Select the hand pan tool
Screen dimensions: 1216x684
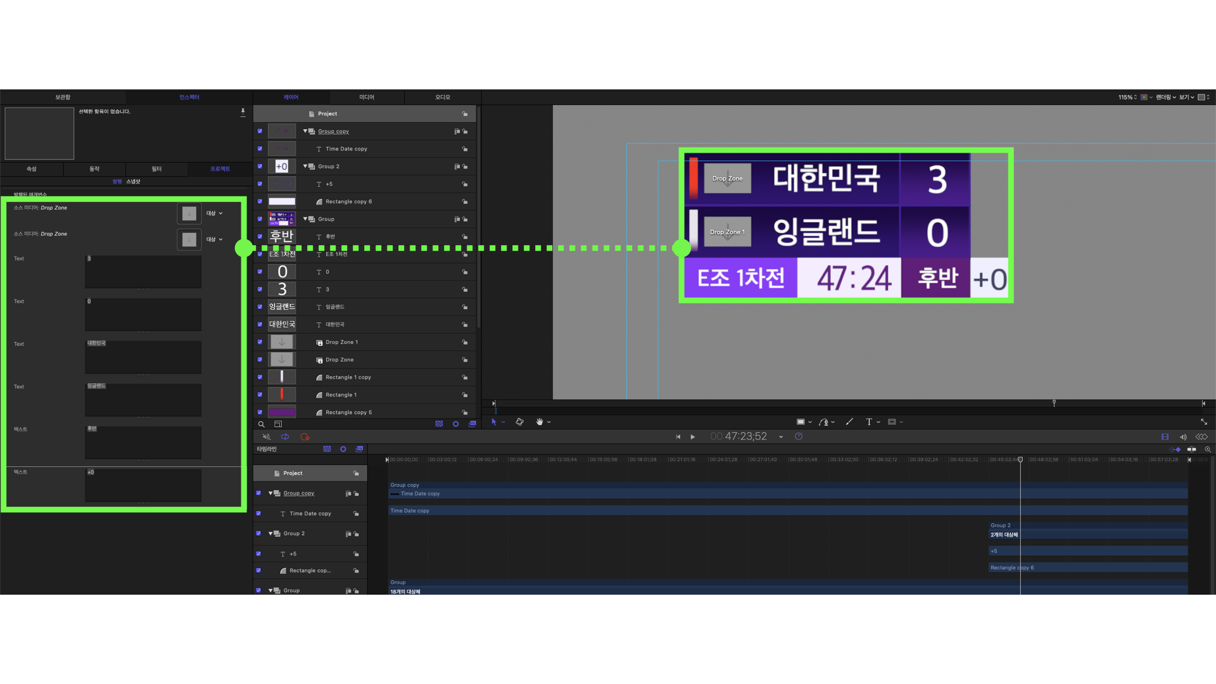click(540, 422)
